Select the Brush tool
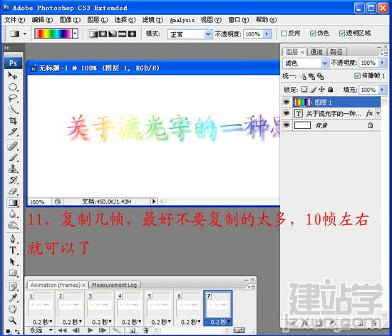The image size is (392, 336). point(13,157)
